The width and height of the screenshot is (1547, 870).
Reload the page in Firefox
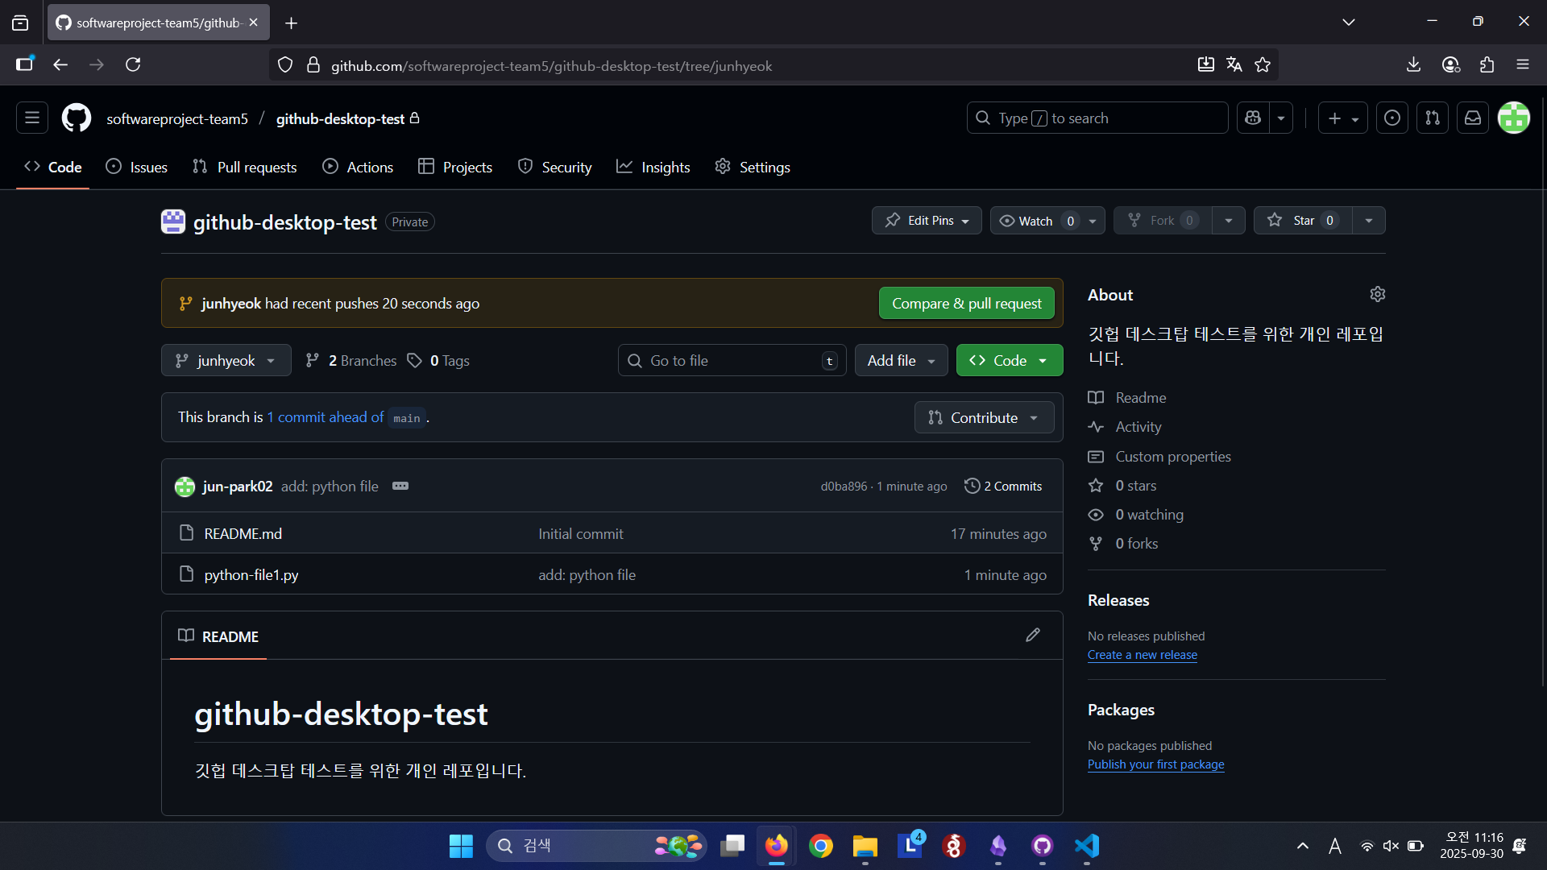click(134, 65)
